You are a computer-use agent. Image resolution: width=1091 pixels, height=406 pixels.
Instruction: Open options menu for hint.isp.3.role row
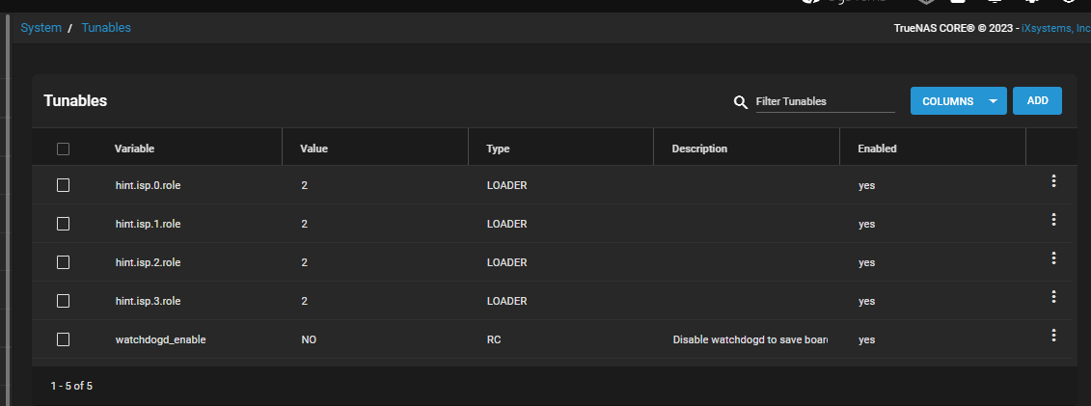coord(1053,297)
